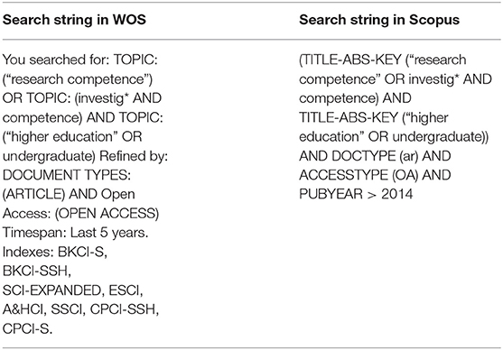
Task: Click 'competence) AND TOPIC:' text line
Action: pos(83,117)
